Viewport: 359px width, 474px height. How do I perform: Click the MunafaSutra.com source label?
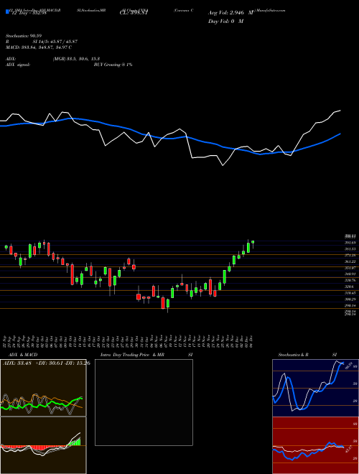tap(271, 10)
